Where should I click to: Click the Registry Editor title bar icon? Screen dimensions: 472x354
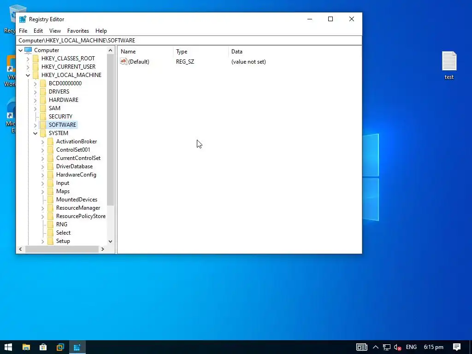pyautogui.click(x=23, y=19)
